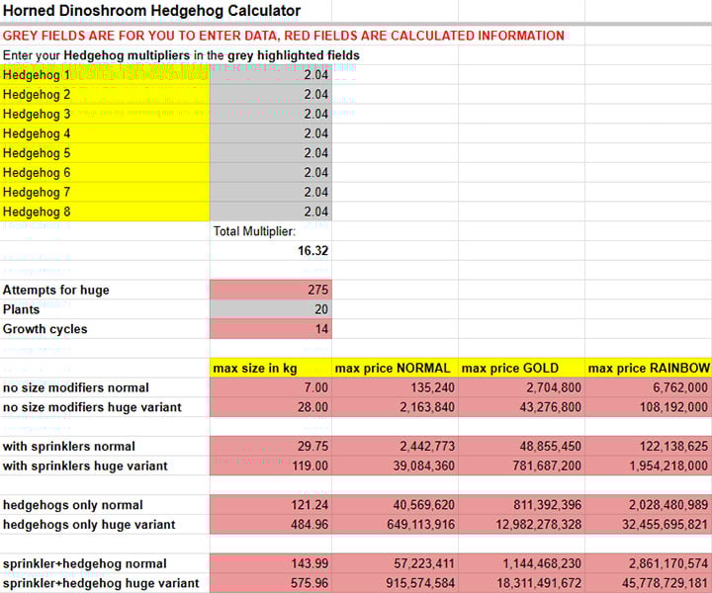
Task: Click 'with sprinklers normal' row label
Action: tap(69, 447)
